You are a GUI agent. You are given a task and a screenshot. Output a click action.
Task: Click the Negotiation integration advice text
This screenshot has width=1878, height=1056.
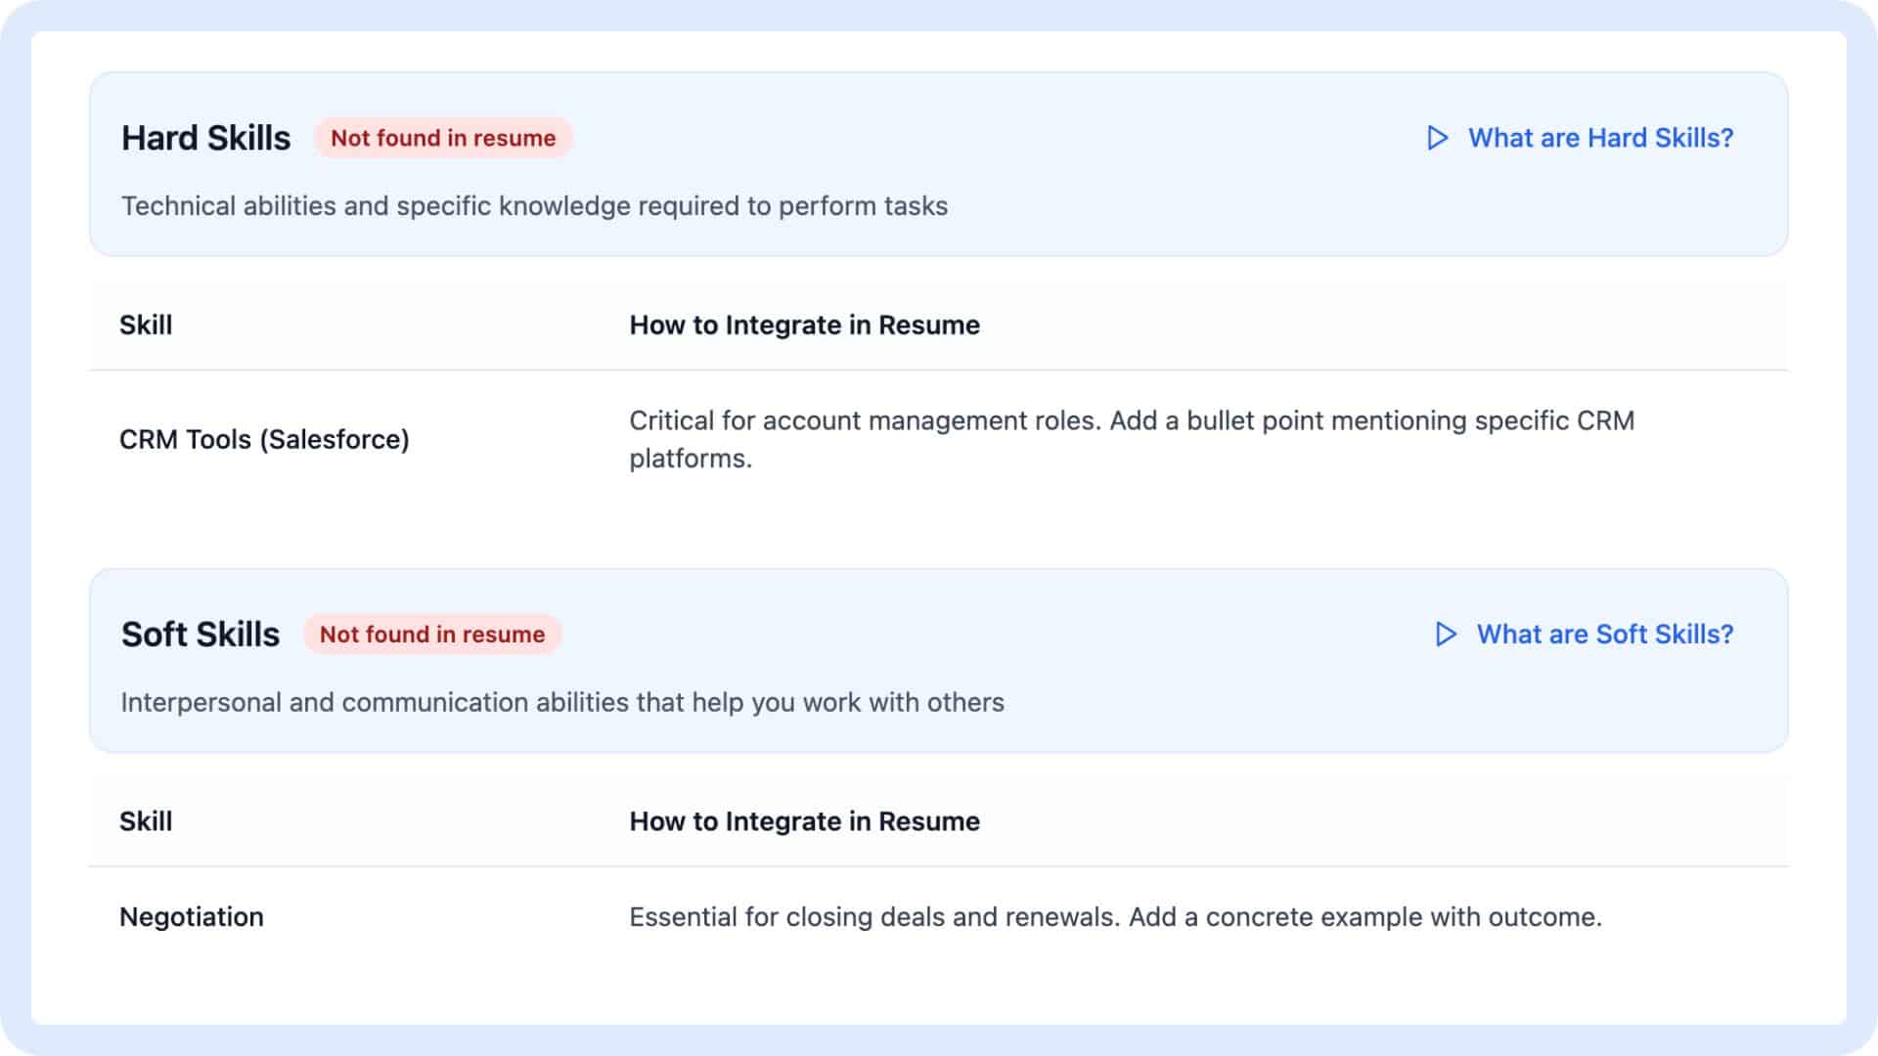(1115, 916)
